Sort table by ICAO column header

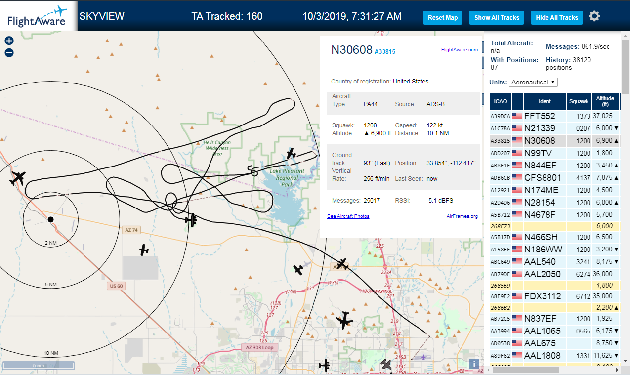pyautogui.click(x=501, y=101)
